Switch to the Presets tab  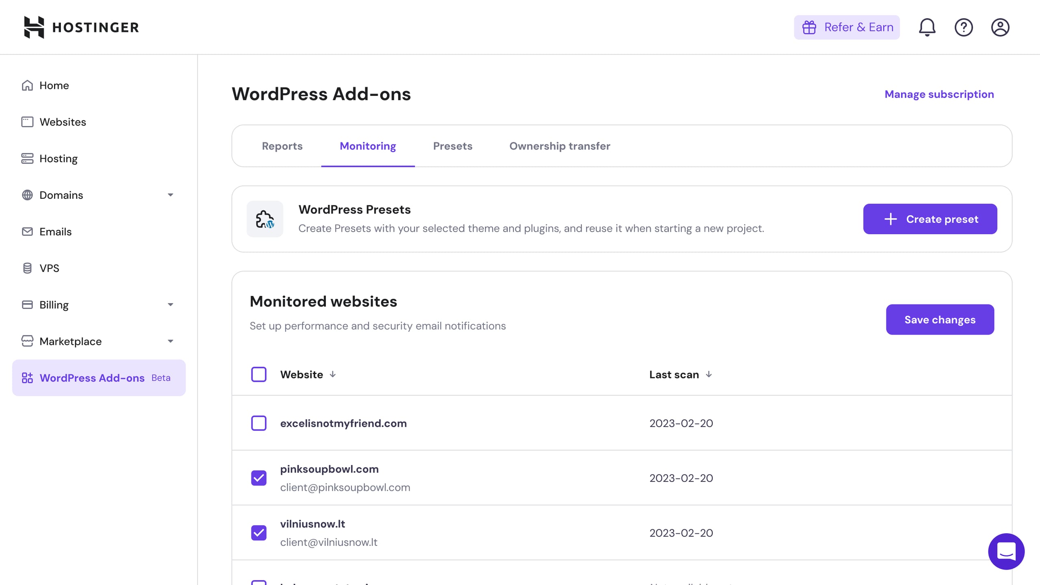(x=453, y=146)
